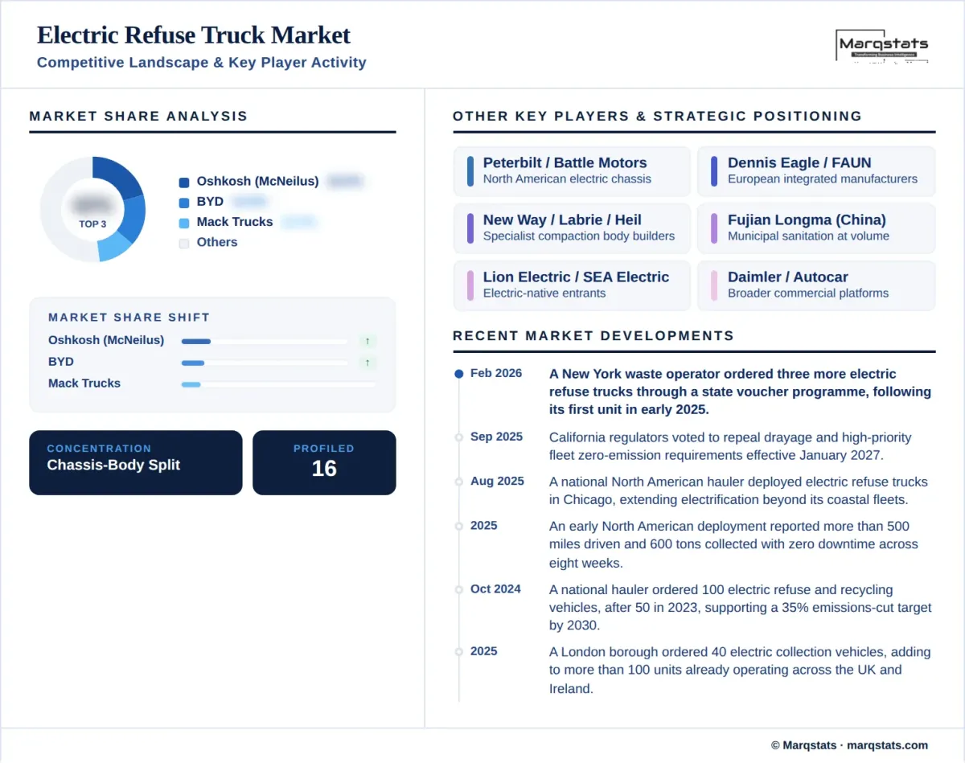Click 'Mack Trucks' label in Market Share Shift
965x763 pixels.
(84, 384)
